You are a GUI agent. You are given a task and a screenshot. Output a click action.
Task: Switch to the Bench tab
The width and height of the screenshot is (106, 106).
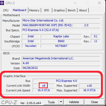coord(72,10)
